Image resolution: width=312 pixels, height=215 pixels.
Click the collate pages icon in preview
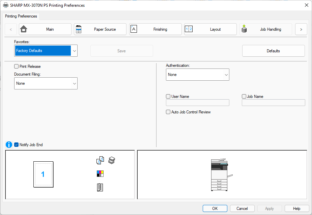(x=100, y=161)
